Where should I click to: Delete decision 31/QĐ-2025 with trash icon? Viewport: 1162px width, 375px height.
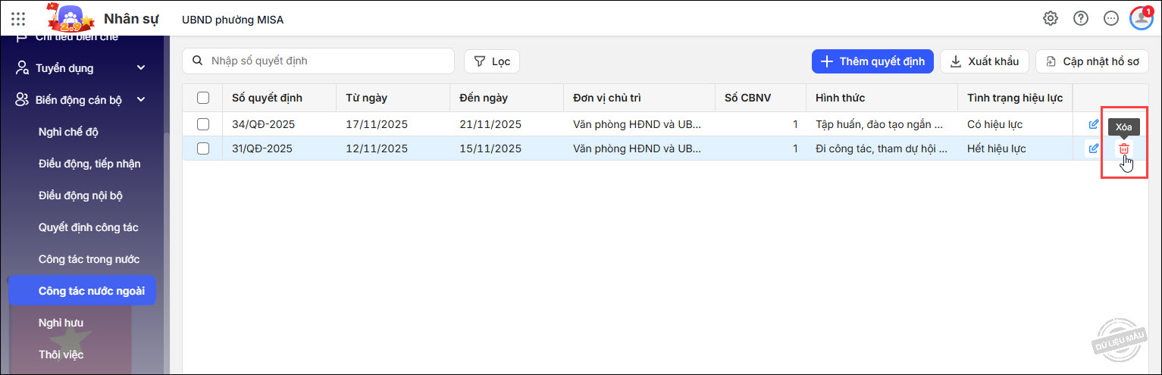(x=1124, y=149)
